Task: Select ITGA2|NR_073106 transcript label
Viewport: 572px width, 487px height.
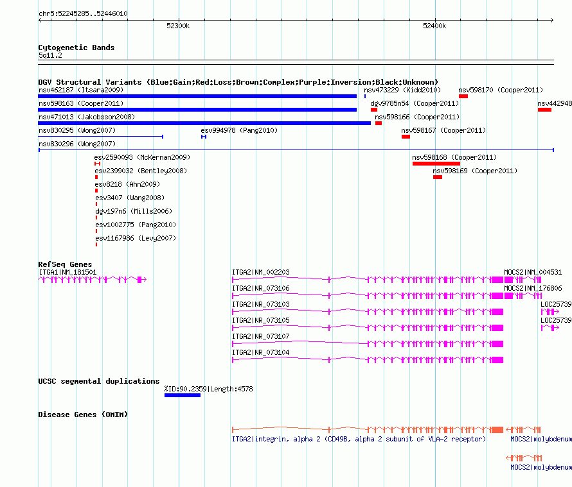Action: click(x=261, y=288)
